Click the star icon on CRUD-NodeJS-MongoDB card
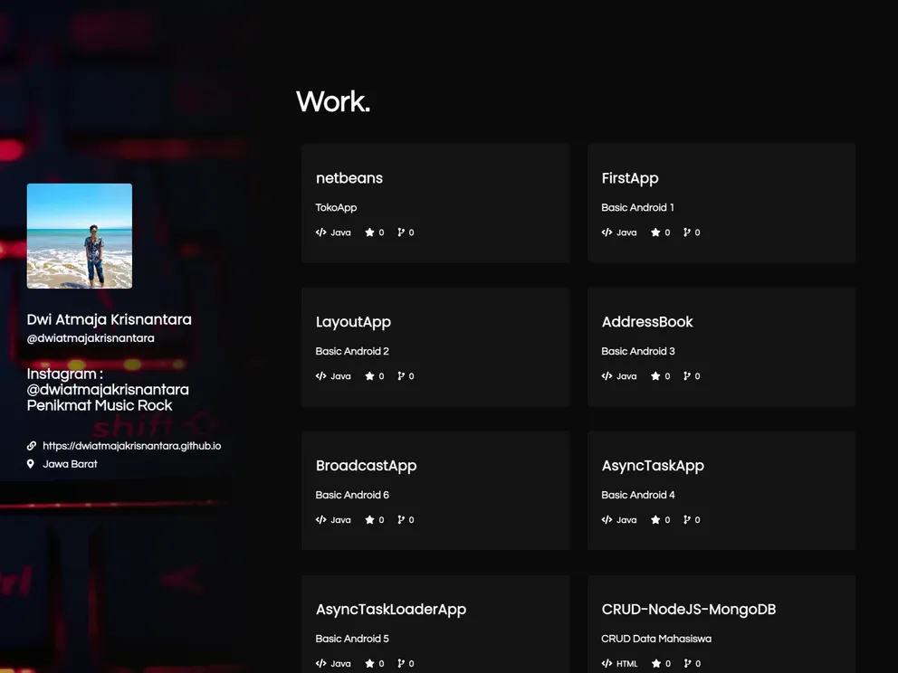 pyautogui.click(x=656, y=664)
